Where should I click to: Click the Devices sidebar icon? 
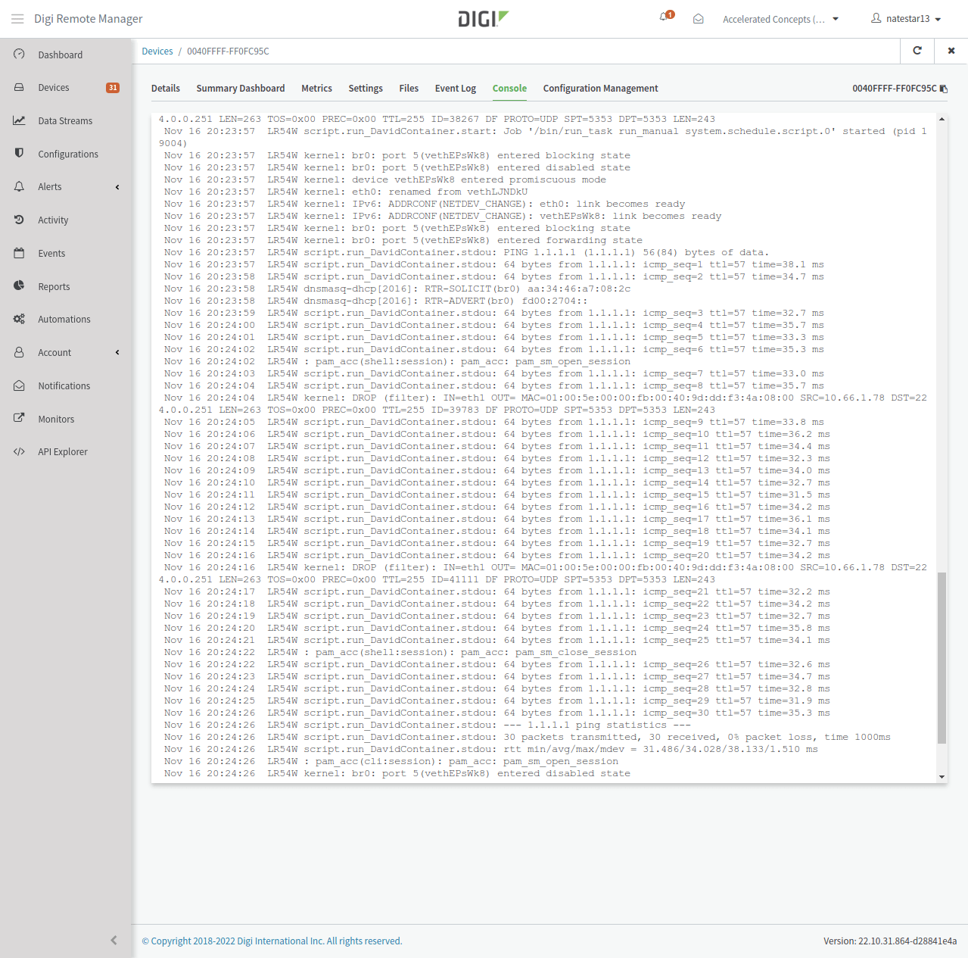20,87
